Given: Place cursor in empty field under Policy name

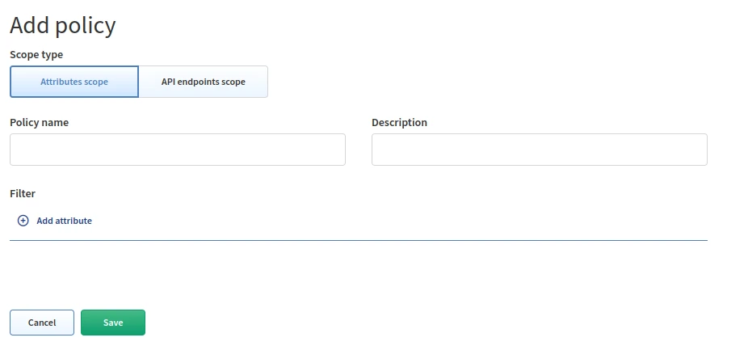Looking at the screenshot, I should pyautogui.click(x=178, y=150).
